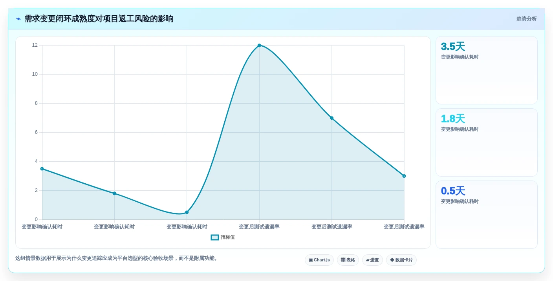Select the 数据卡片 tag
The height and width of the screenshot is (281, 553).
[401, 260]
